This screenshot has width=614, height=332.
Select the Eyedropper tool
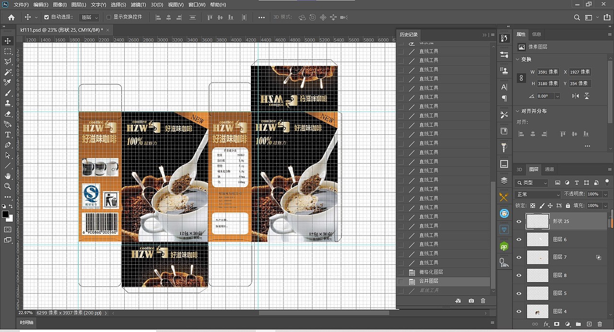(x=8, y=83)
